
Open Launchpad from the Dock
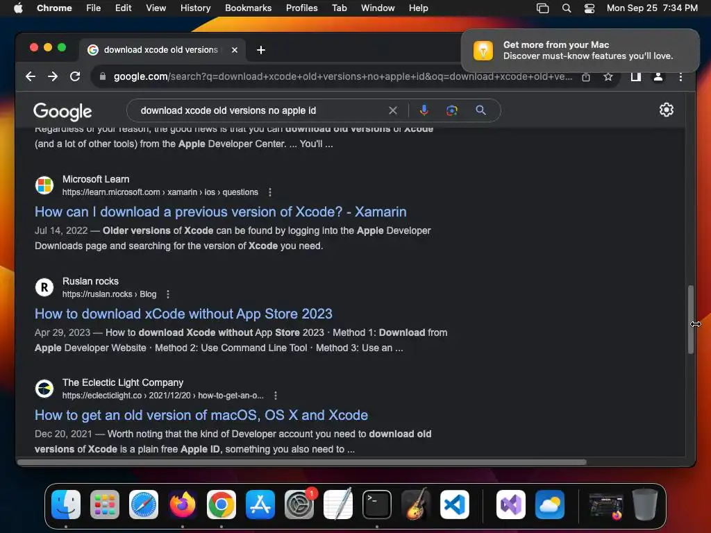click(x=105, y=505)
